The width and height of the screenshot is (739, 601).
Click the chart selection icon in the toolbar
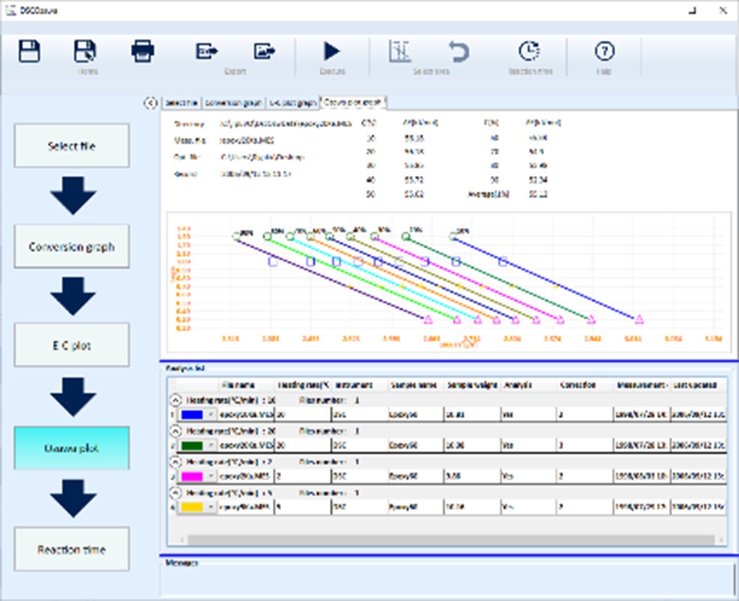tap(400, 51)
